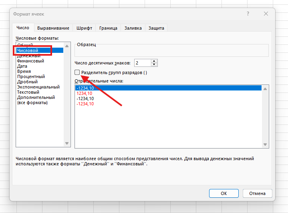Click the Отмена button
Image resolution: width=288 pixels, height=213 pixels.
pos(257,193)
